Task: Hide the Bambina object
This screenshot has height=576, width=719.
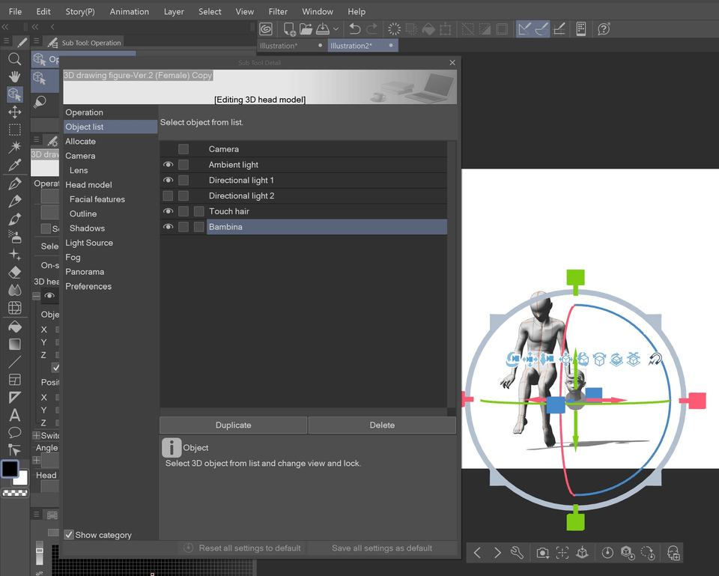Action: 169,227
